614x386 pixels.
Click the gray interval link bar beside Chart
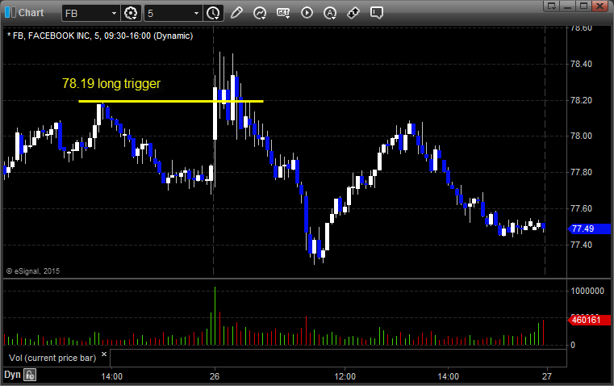pyautogui.click(x=13, y=13)
